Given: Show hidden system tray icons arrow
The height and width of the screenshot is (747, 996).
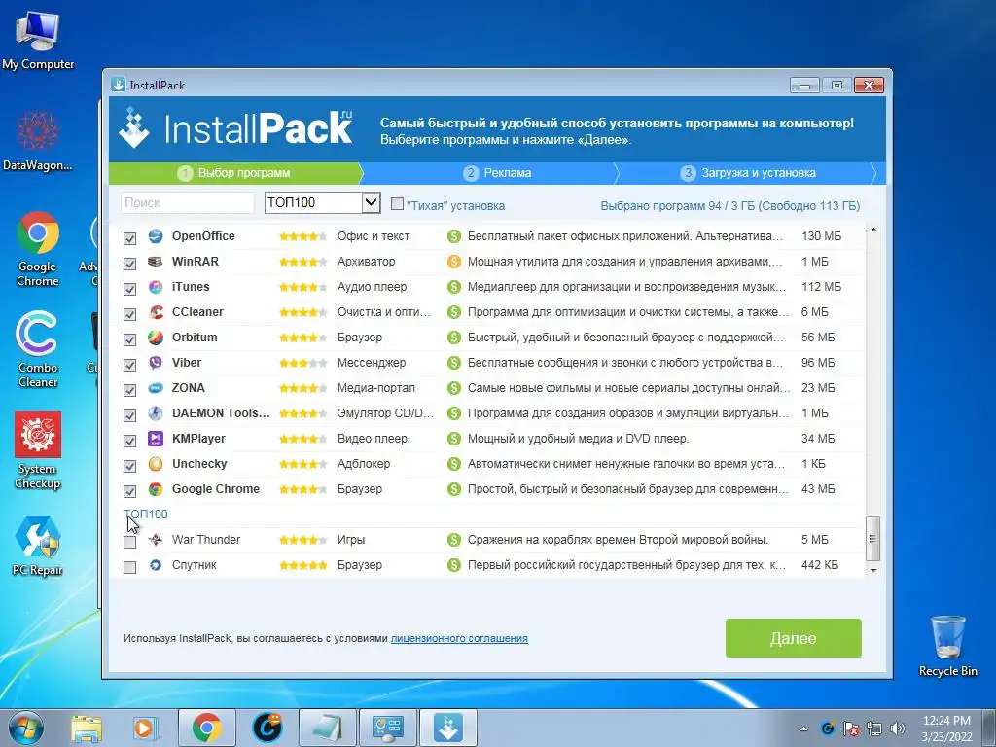Looking at the screenshot, I should pos(803,729).
